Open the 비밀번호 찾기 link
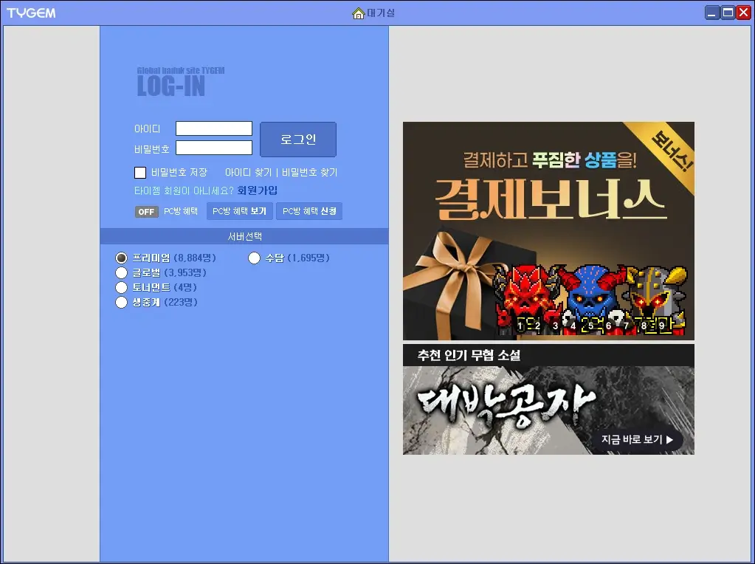 (x=310, y=173)
